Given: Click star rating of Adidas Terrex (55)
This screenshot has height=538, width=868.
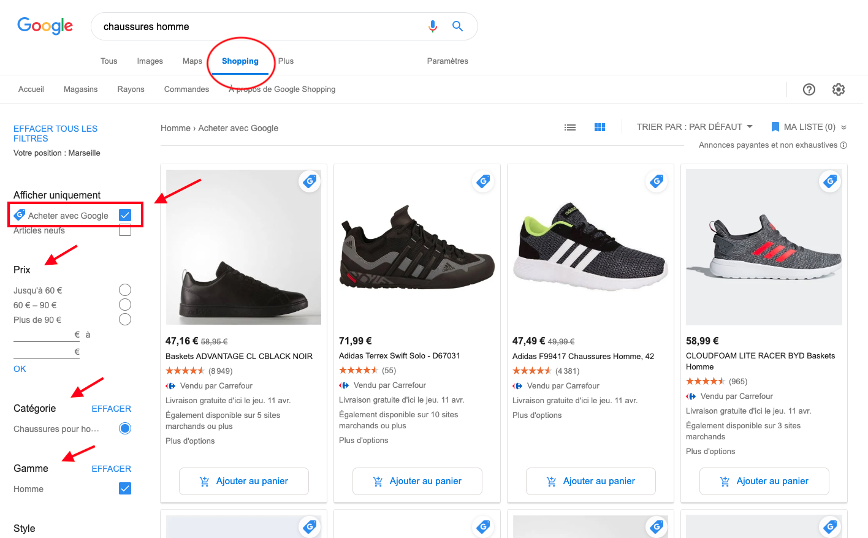Looking at the screenshot, I should coord(359,370).
